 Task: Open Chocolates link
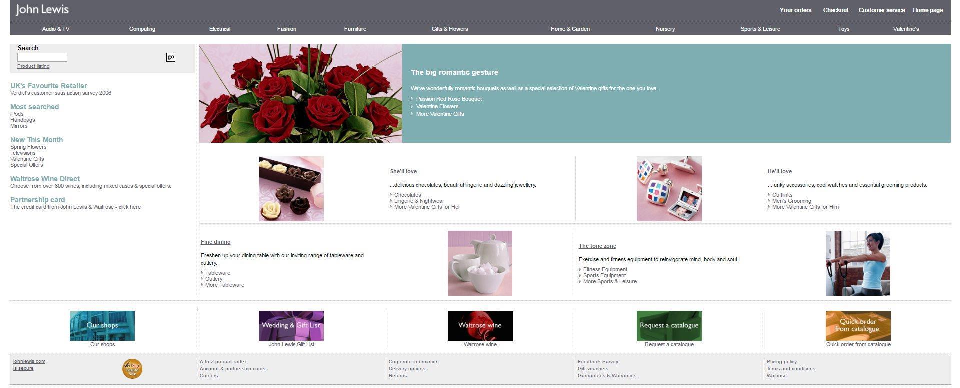pos(407,195)
